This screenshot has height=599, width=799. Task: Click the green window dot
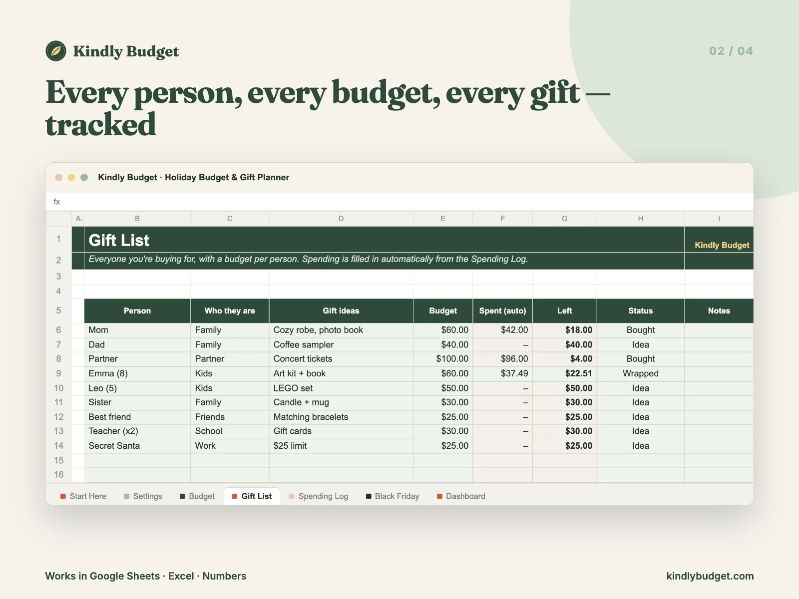[84, 177]
